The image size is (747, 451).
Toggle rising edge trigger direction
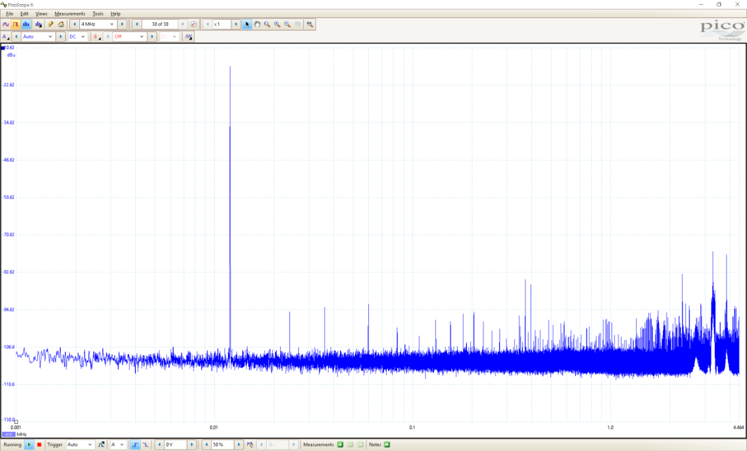pyautogui.click(x=135, y=445)
